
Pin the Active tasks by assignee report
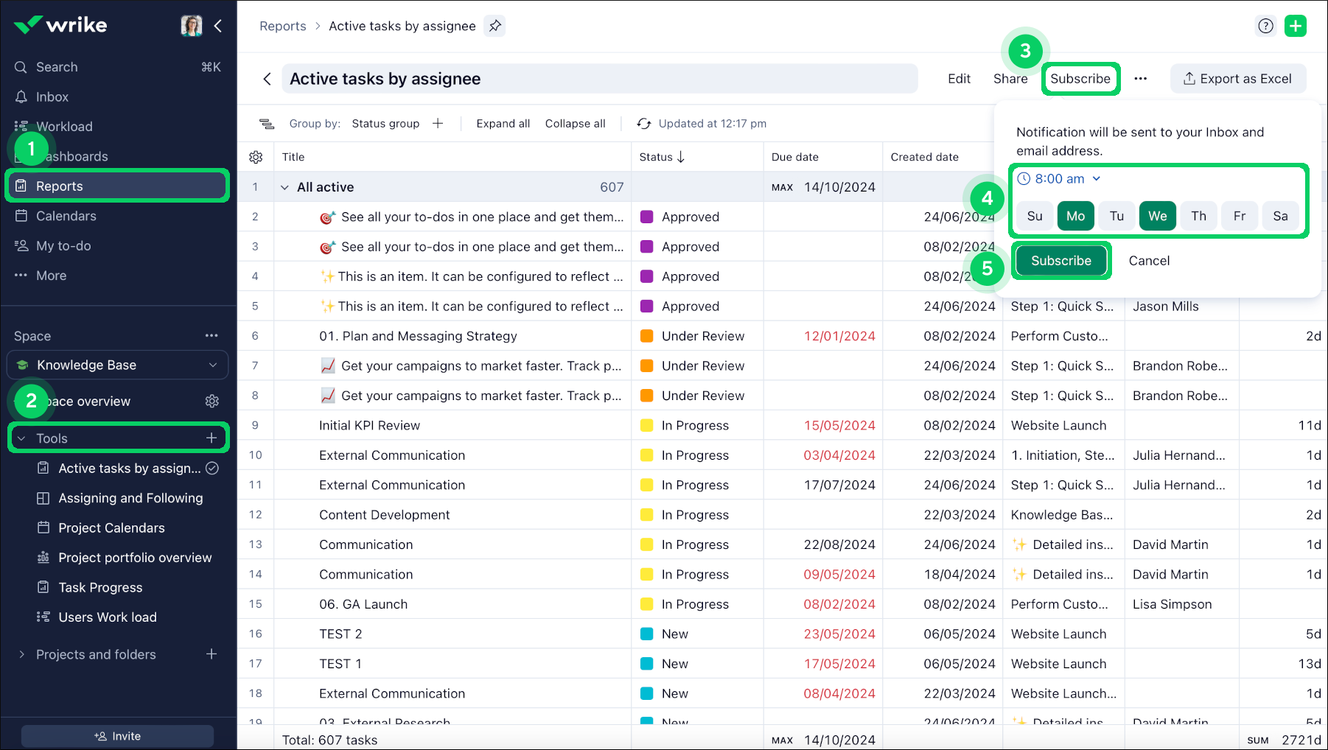(x=495, y=26)
